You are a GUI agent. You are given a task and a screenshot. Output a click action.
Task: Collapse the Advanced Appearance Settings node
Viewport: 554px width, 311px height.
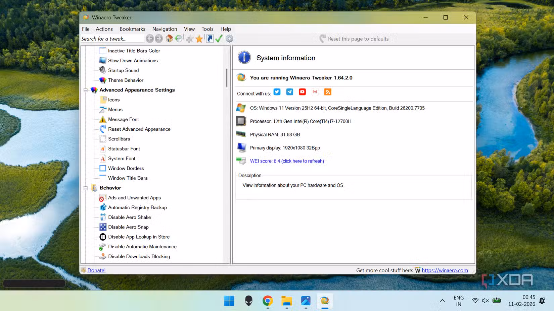(x=86, y=90)
